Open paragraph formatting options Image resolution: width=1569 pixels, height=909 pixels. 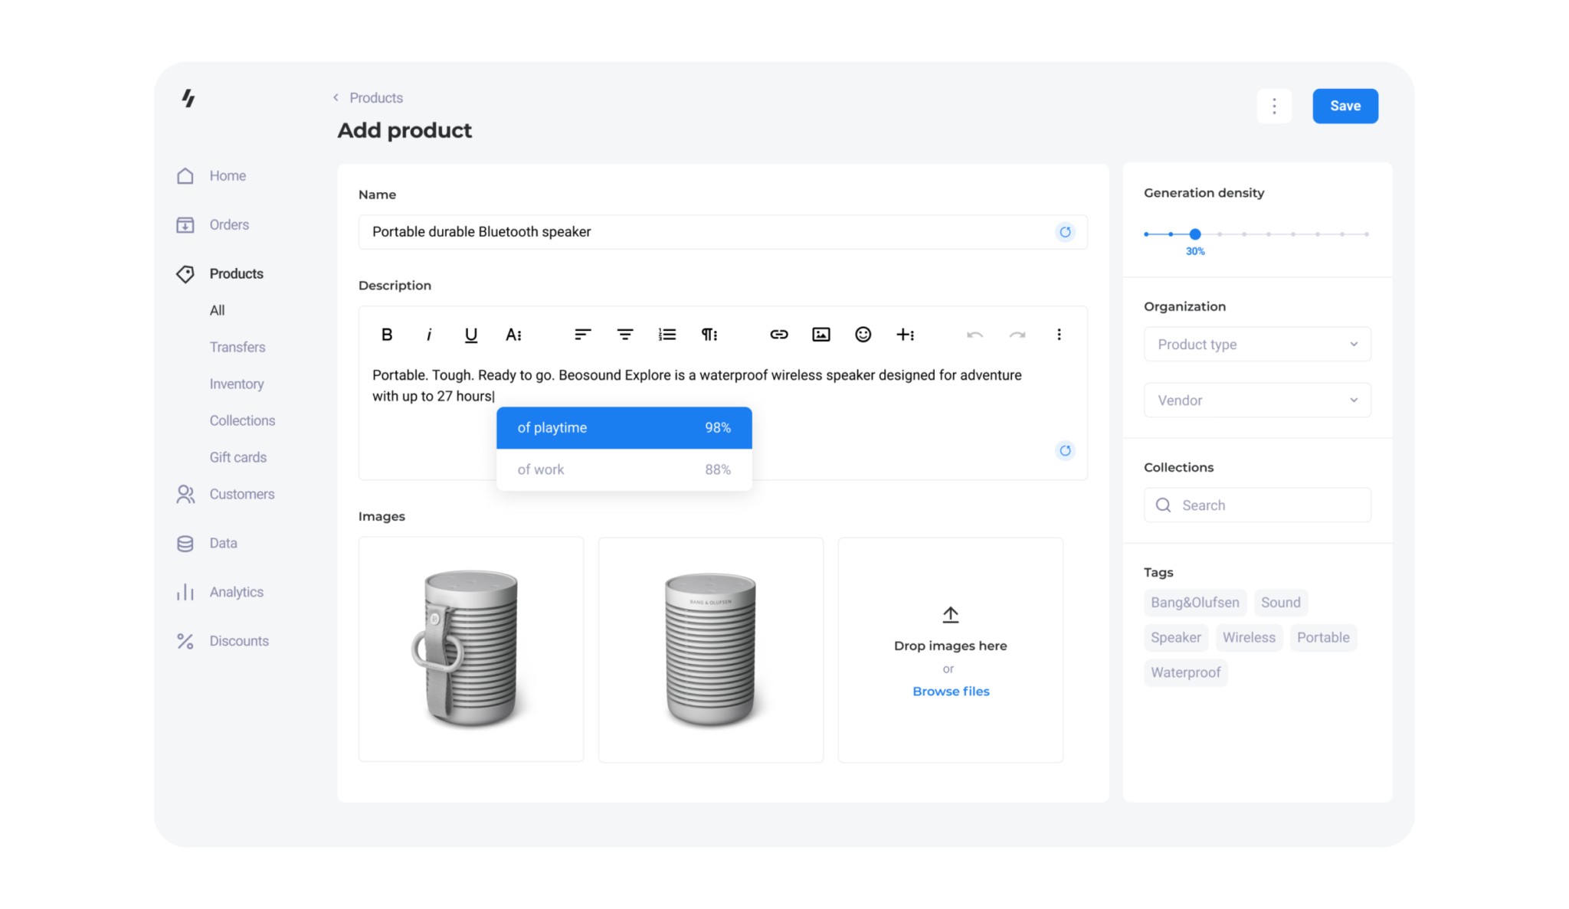[x=709, y=335]
